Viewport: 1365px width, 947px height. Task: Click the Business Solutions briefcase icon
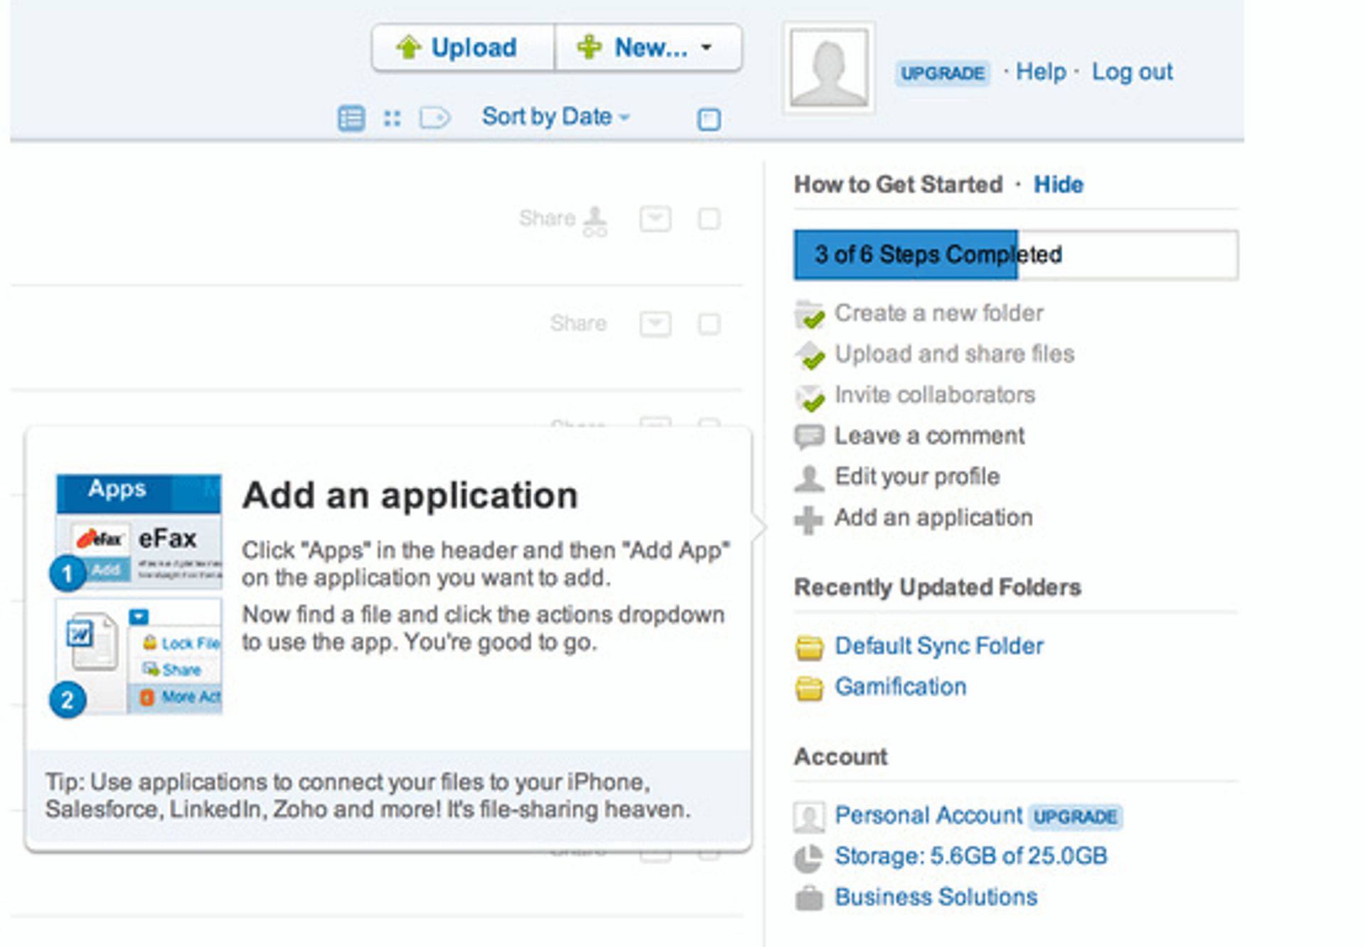808,899
